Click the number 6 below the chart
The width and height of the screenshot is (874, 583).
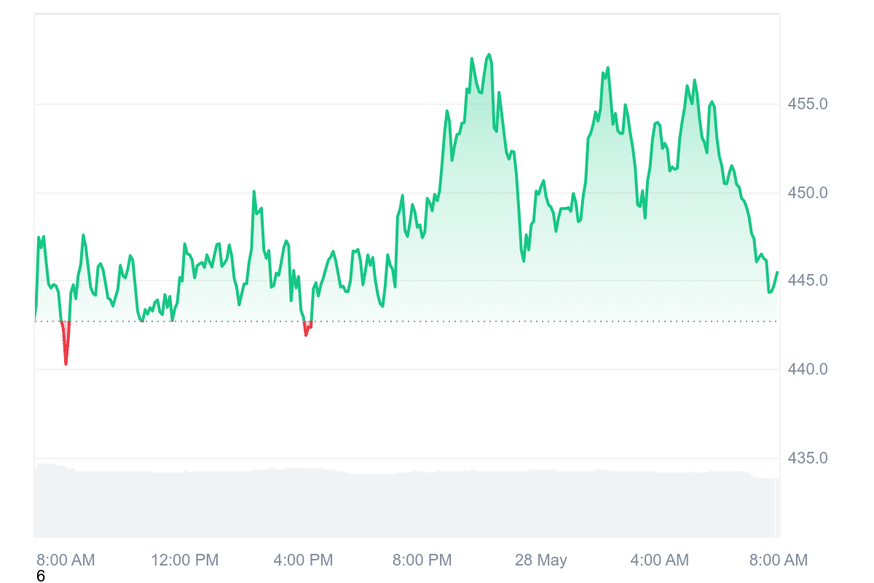click(41, 576)
